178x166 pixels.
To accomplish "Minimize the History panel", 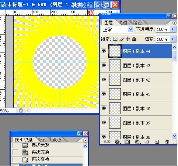I will [80, 133].
